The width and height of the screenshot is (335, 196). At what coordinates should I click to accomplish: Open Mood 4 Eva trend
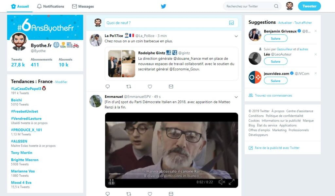point(21,183)
